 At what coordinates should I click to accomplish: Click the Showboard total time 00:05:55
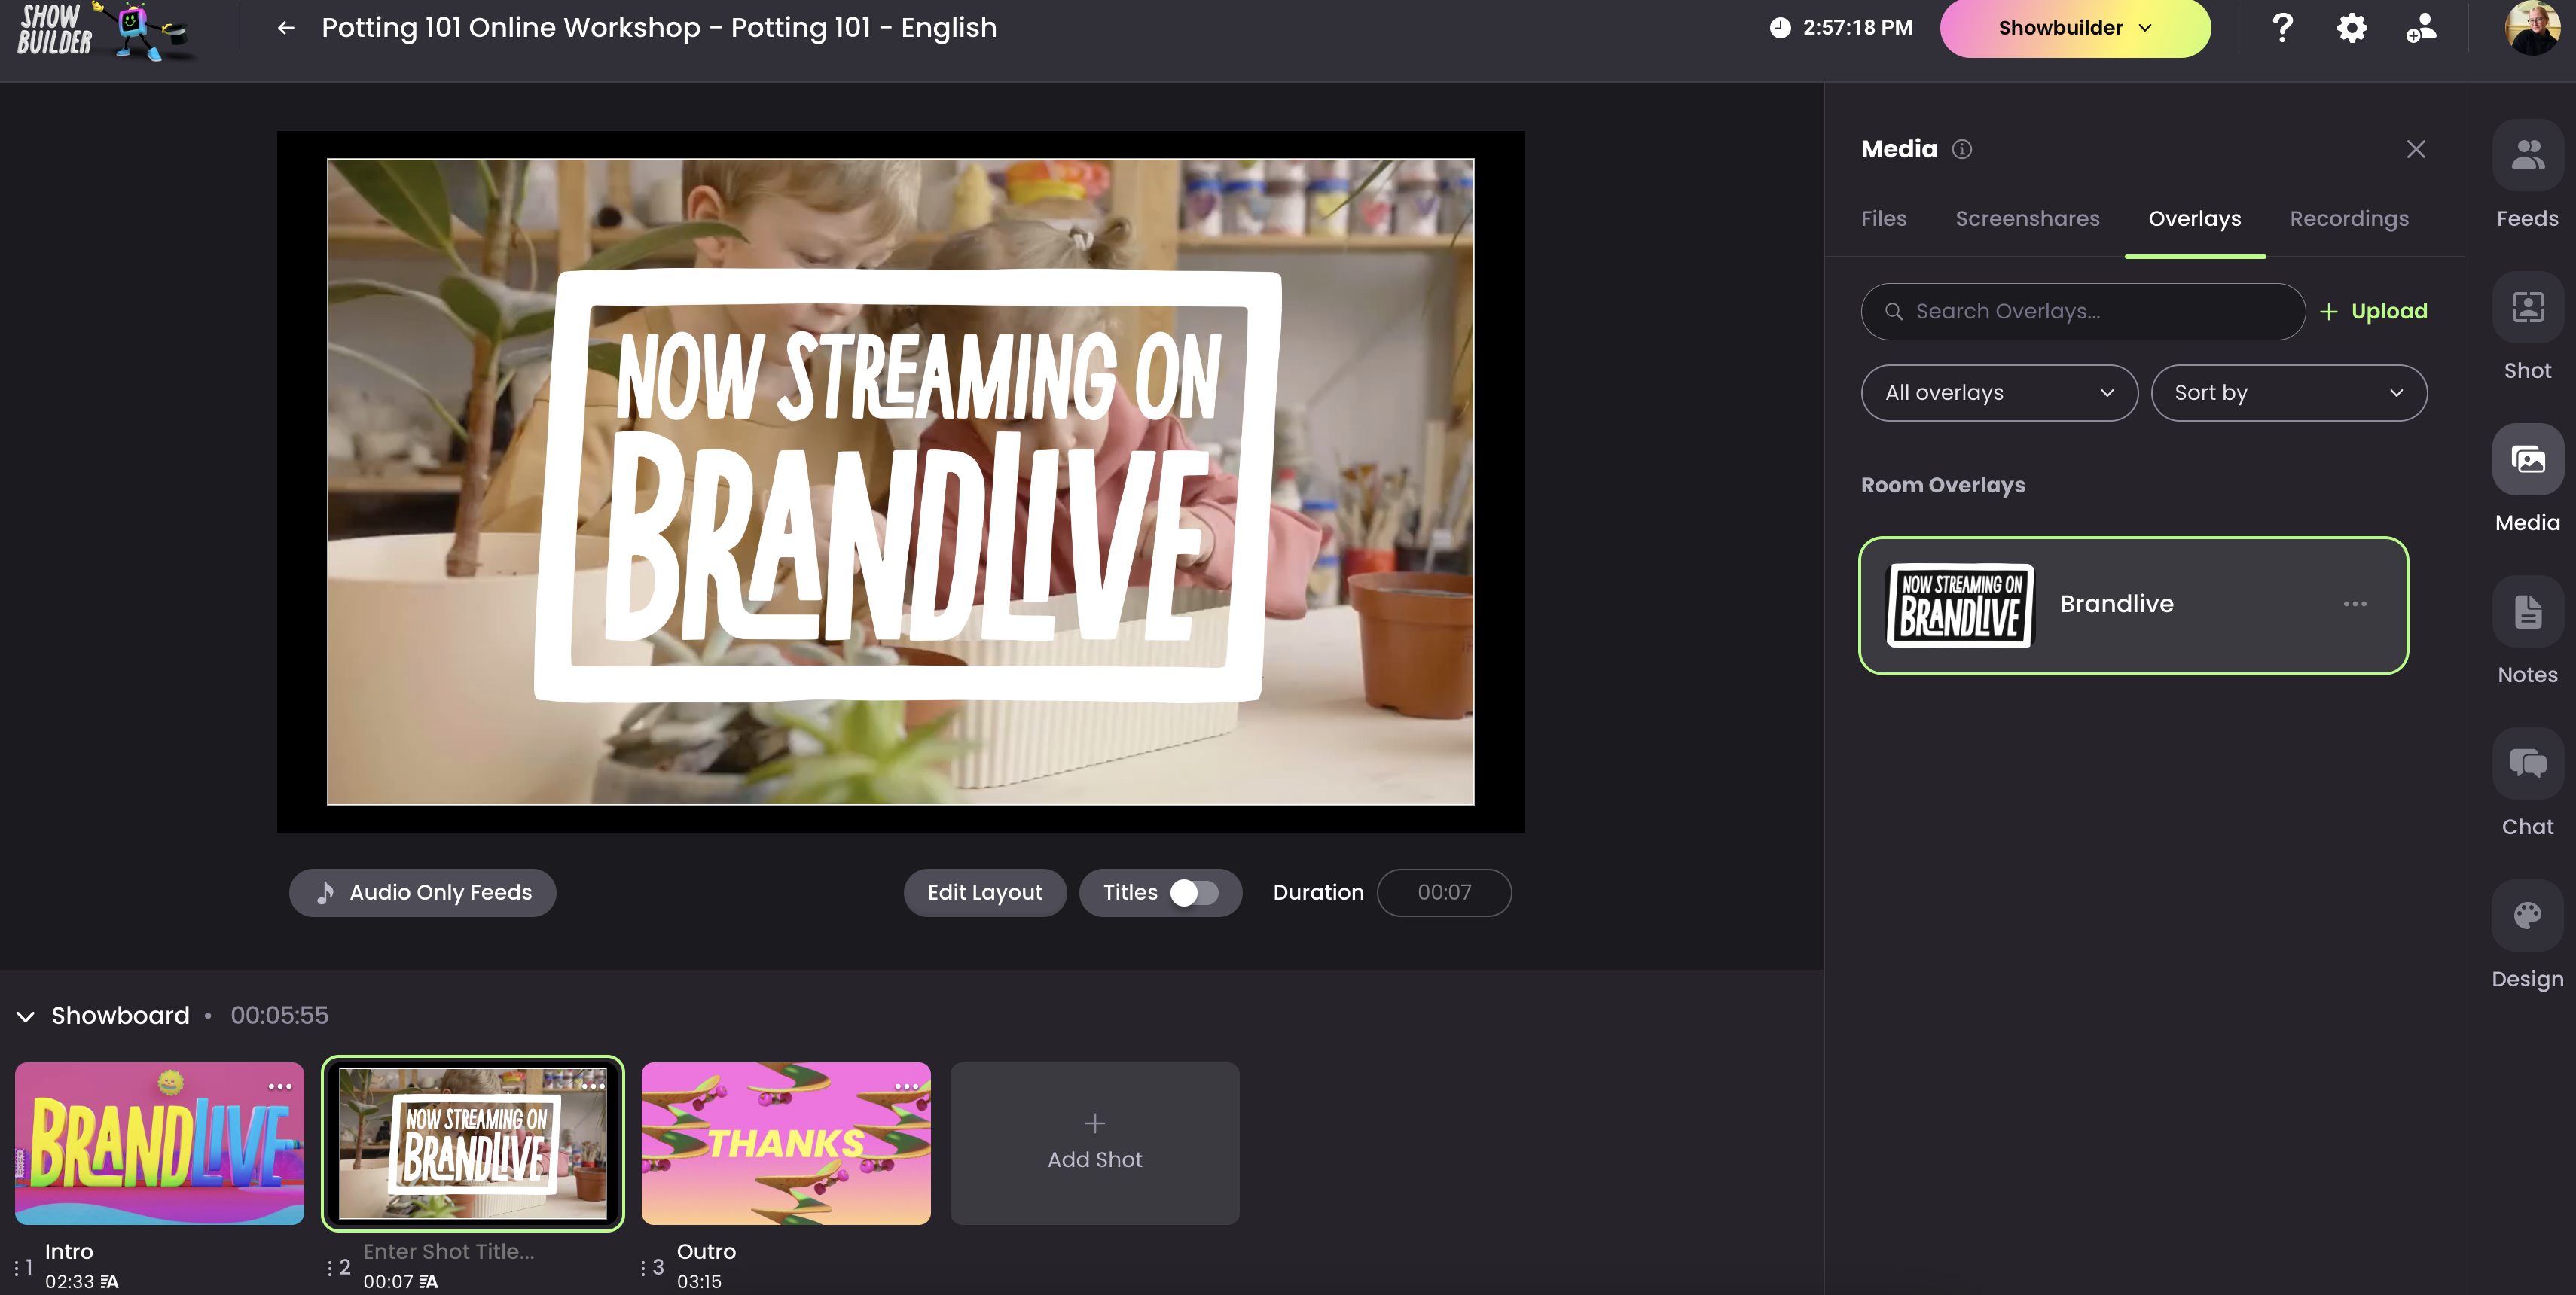point(279,1015)
